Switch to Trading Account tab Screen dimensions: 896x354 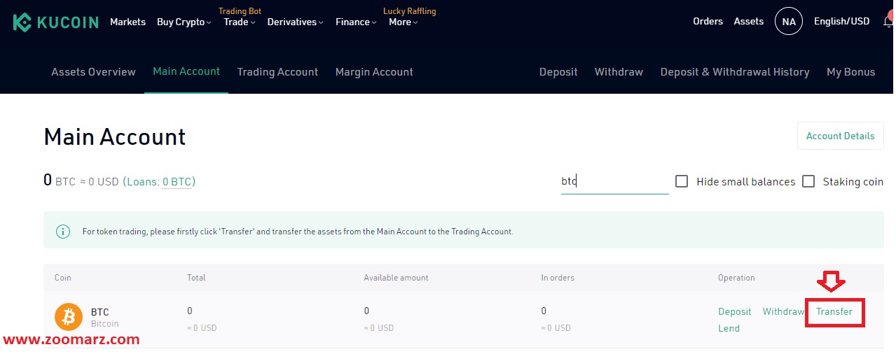pos(277,72)
